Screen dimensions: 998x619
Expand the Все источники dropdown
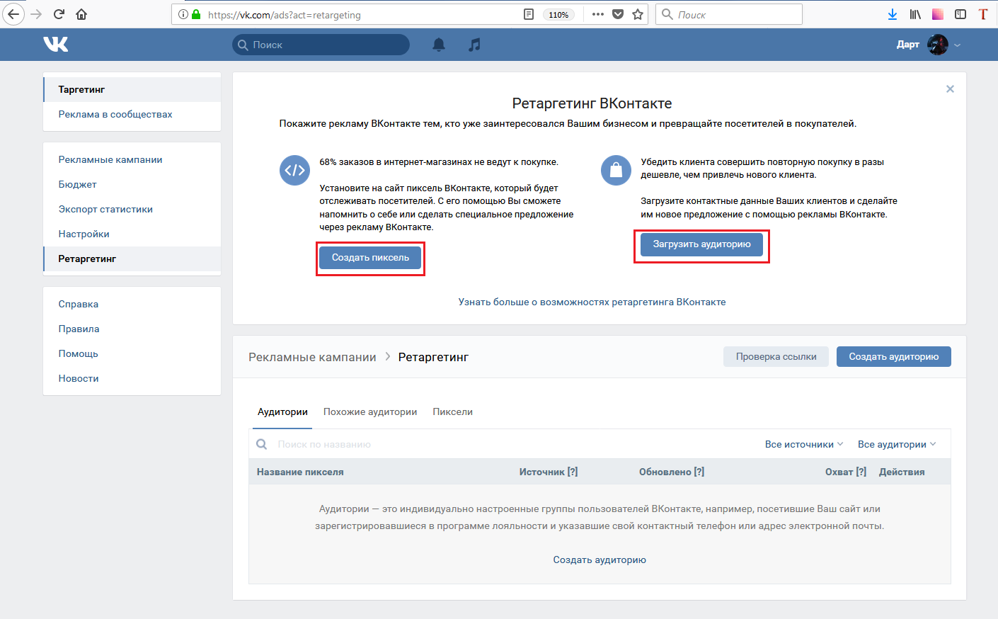tap(804, 444)
